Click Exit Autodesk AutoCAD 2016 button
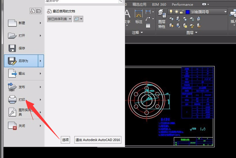 (98, 140)
